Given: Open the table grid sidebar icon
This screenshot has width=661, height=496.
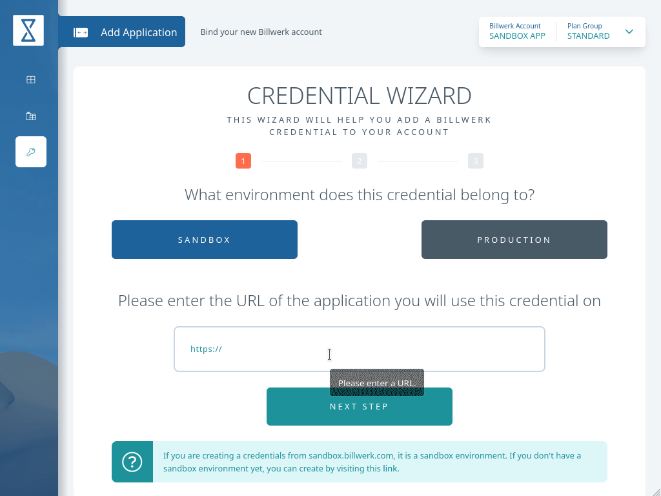Looking at the screenshot, I should click(31, 79).
